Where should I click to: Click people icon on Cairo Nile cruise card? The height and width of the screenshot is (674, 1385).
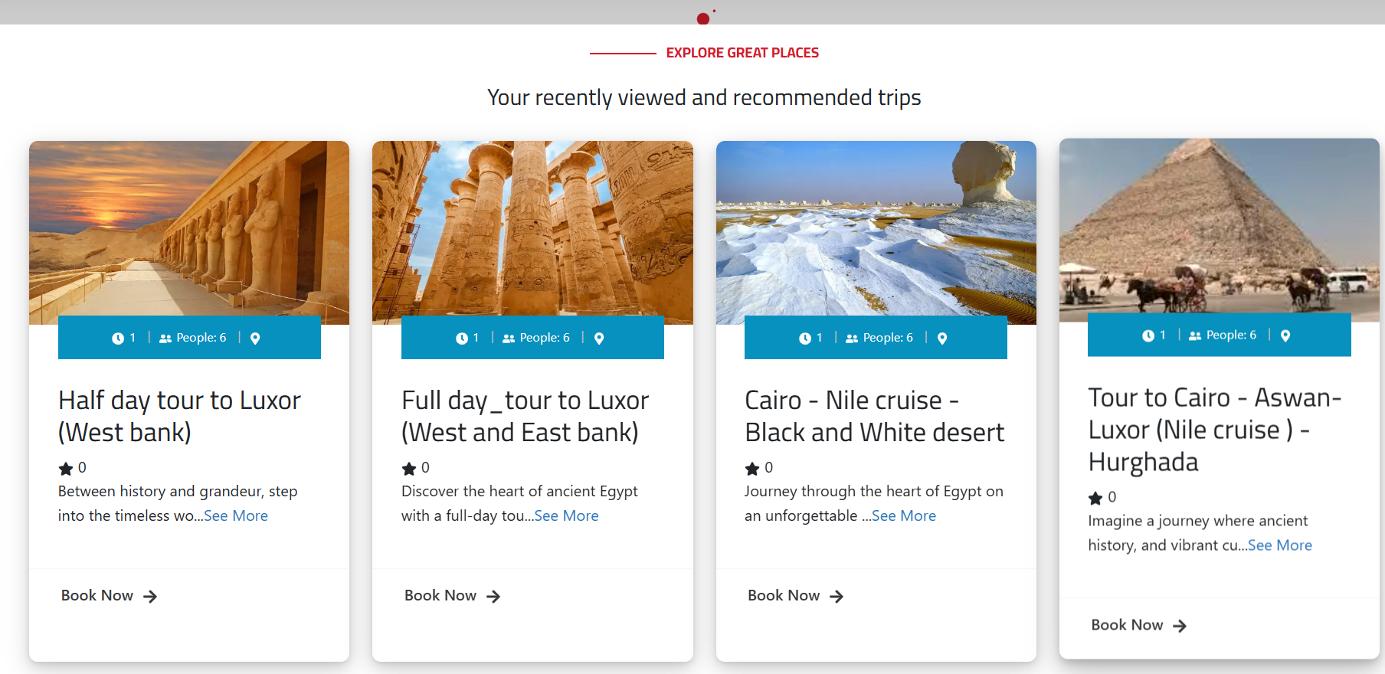pos(852,339)
